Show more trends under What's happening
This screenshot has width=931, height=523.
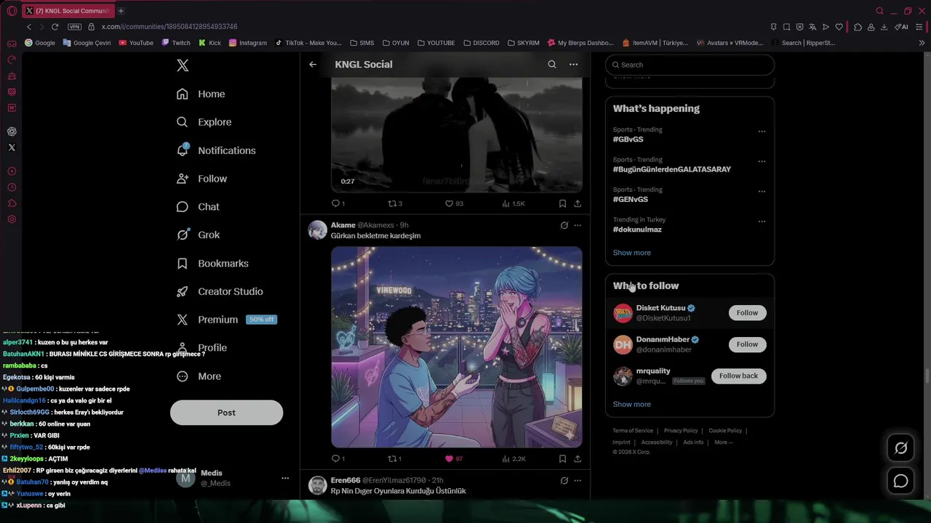point(631,253)
